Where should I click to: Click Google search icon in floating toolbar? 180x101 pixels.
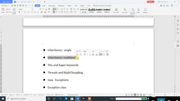point(107,54)
